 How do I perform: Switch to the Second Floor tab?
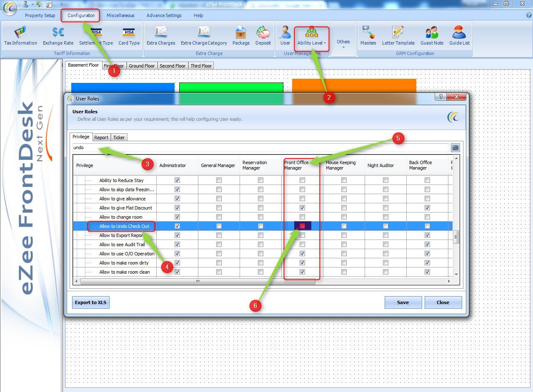click(173, 66)
